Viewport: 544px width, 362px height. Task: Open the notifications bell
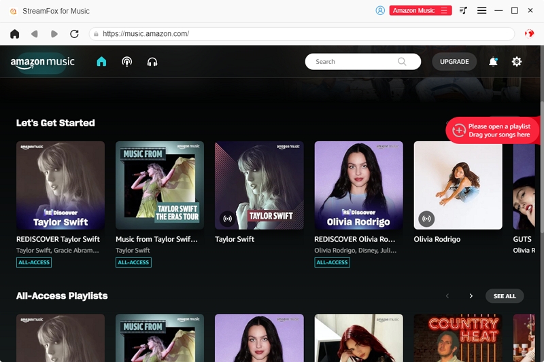click(493, 62)
